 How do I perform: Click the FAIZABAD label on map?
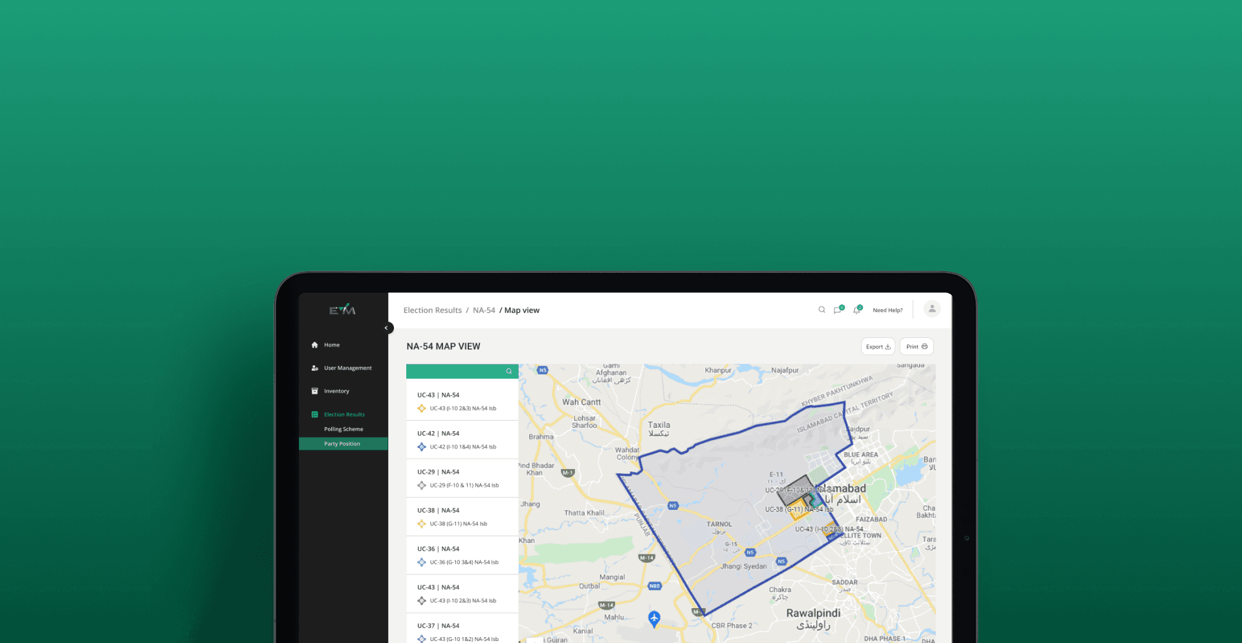[x=871, y=520]
